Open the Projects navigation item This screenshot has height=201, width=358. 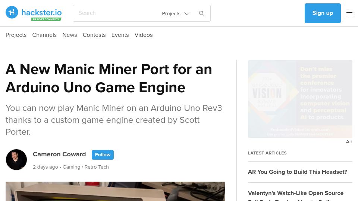click(x=16, y=35)
